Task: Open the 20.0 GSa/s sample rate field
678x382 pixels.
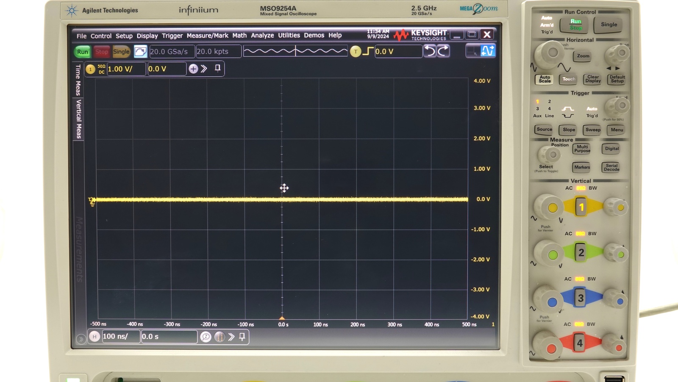Action: [172, 51]
